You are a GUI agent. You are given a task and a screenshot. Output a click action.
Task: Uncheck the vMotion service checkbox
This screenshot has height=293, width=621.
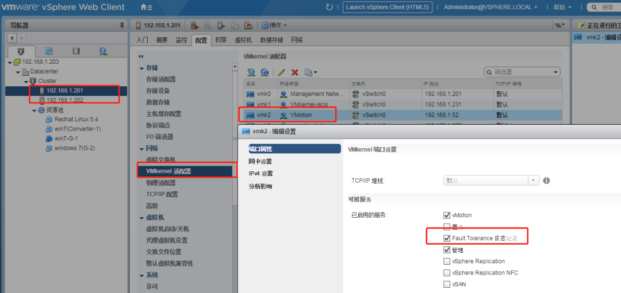[447, 215]
